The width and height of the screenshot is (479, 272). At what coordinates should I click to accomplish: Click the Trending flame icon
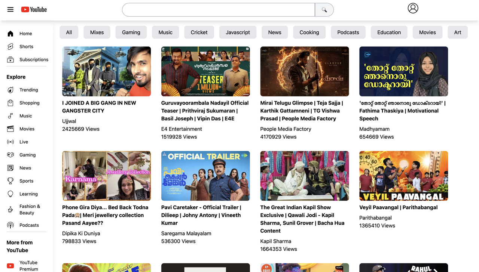10,90
